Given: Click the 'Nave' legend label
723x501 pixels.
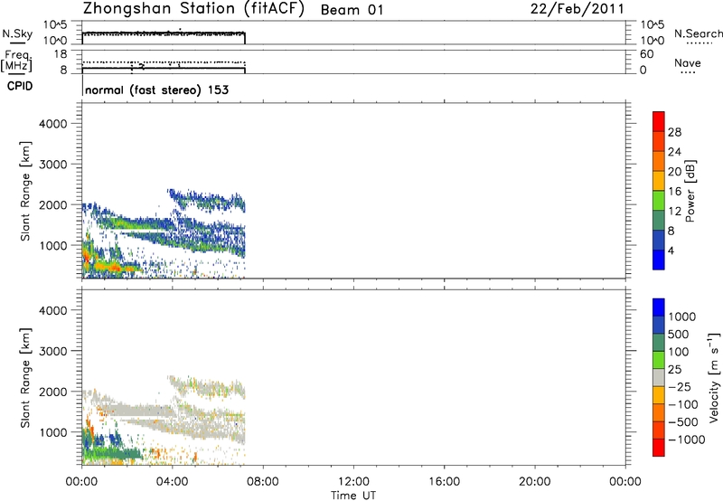Looking at the screenshot, I should pos(688,62).
